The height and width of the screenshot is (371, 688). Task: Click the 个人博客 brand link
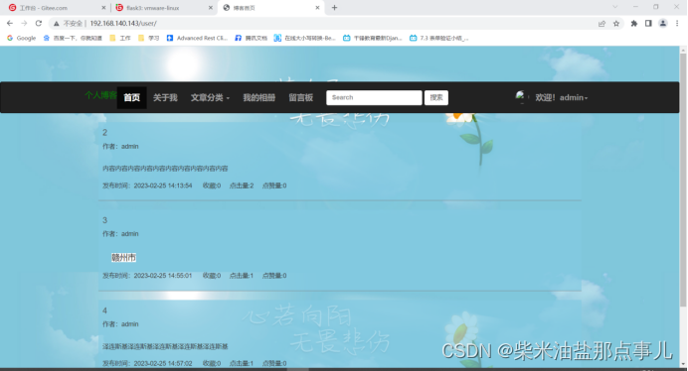[x=101, y=95]
